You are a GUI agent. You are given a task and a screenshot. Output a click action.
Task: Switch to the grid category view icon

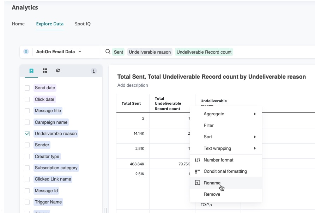tap(45, 71)
